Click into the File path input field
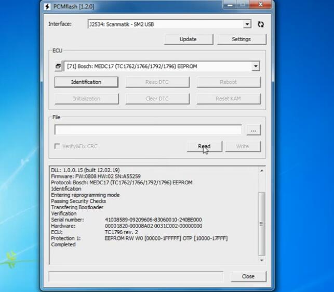 tap(148, 130)
